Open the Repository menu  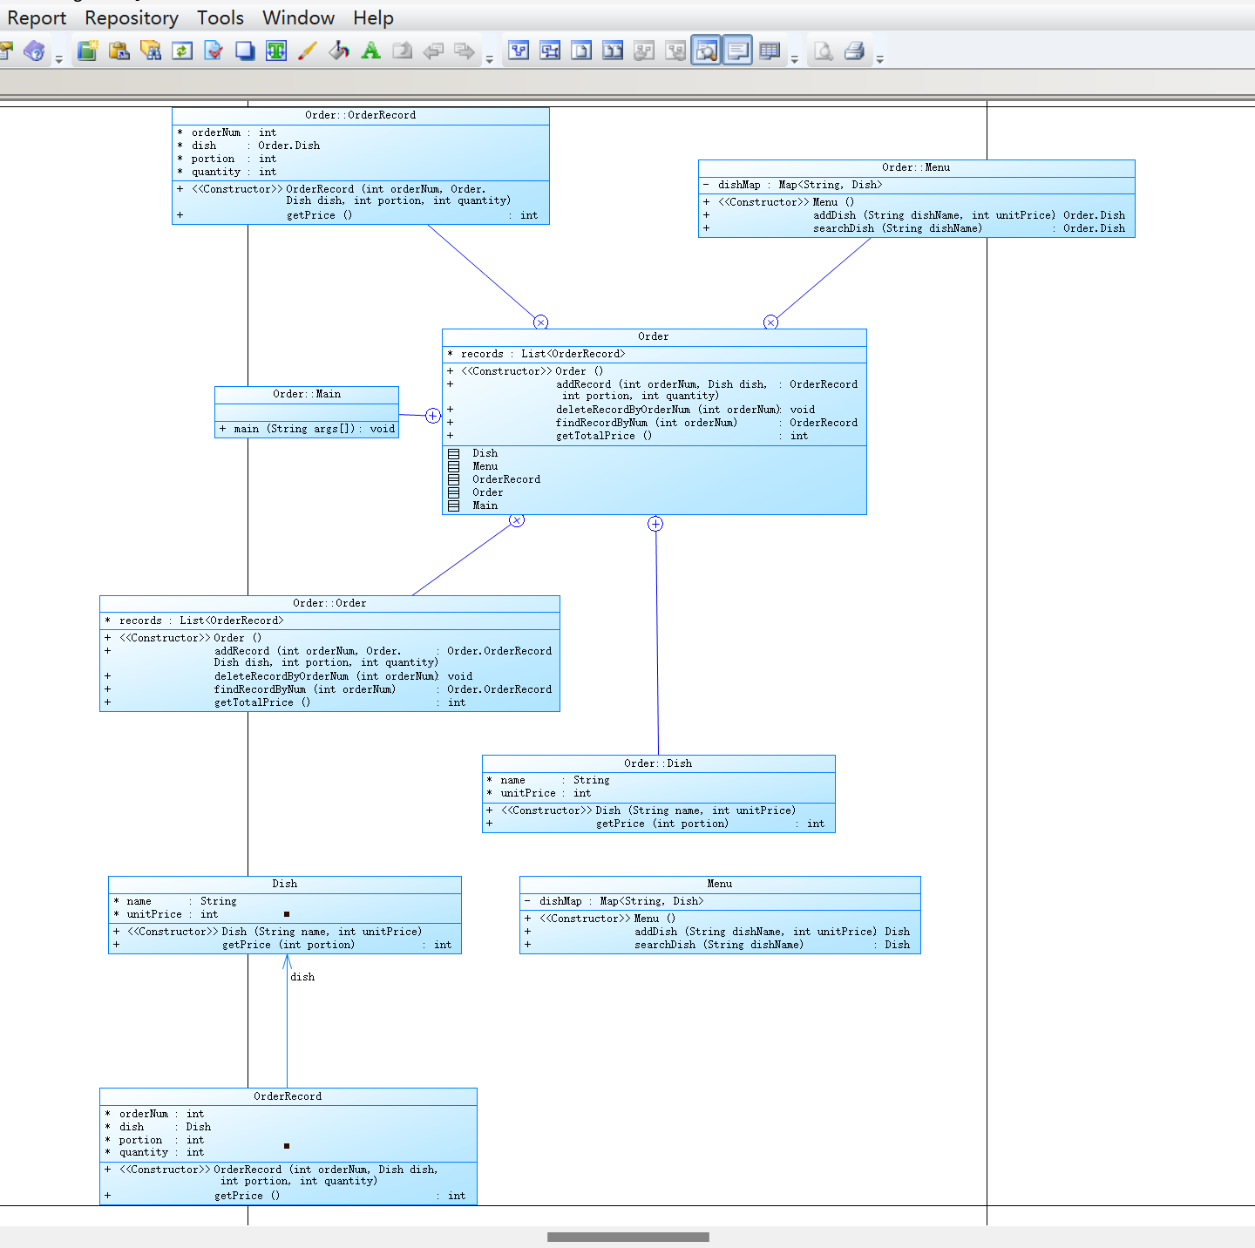[132, 17]
